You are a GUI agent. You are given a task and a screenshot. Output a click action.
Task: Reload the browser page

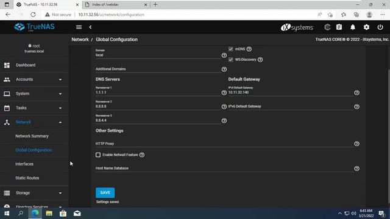(33, 15)
